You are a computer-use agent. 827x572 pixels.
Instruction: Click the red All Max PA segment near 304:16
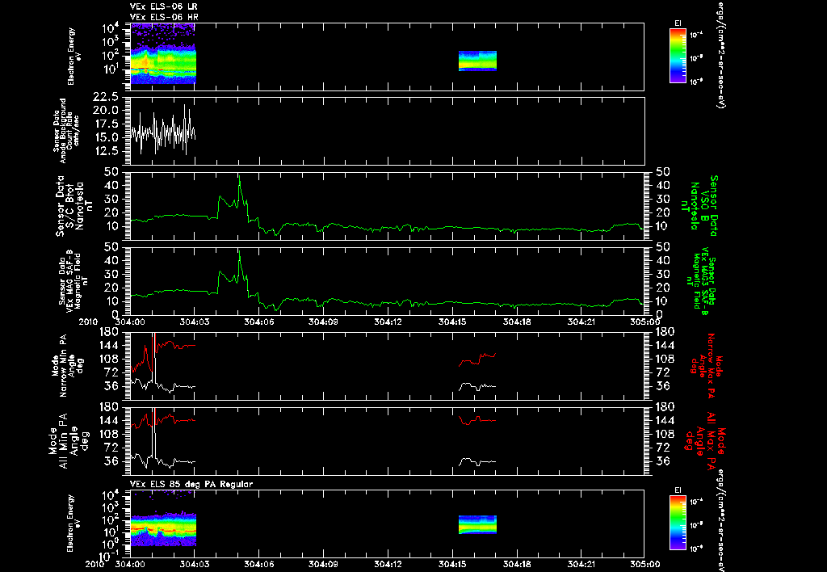tap(477, 420)
